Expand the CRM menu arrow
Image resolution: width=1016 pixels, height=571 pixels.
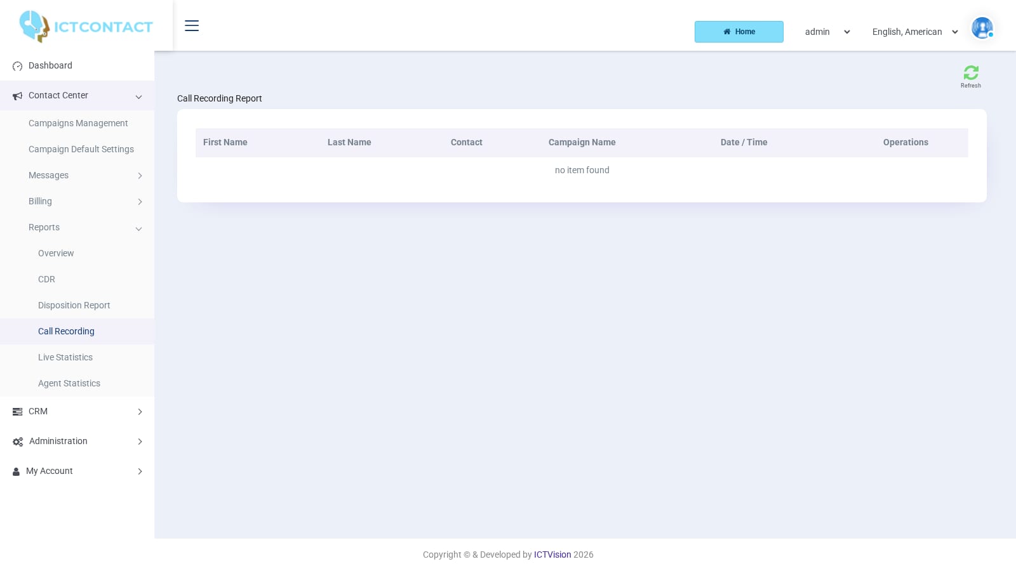click(140, 412)
